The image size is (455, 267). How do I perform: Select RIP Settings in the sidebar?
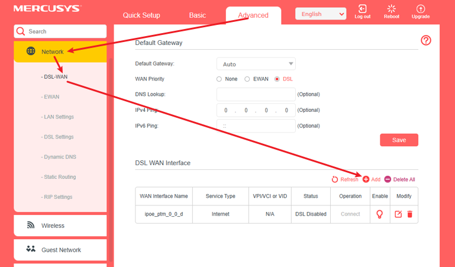[x=57, y=197]
